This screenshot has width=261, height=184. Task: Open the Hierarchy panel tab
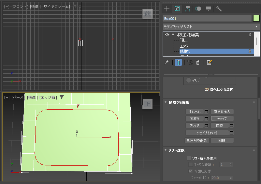(188, 9)
